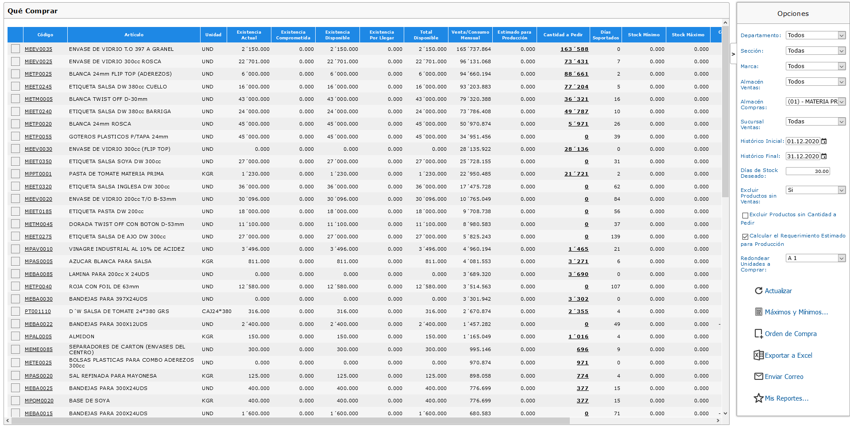
Task: Open calendar picker for Histórico Final
Action: (824, 157)
